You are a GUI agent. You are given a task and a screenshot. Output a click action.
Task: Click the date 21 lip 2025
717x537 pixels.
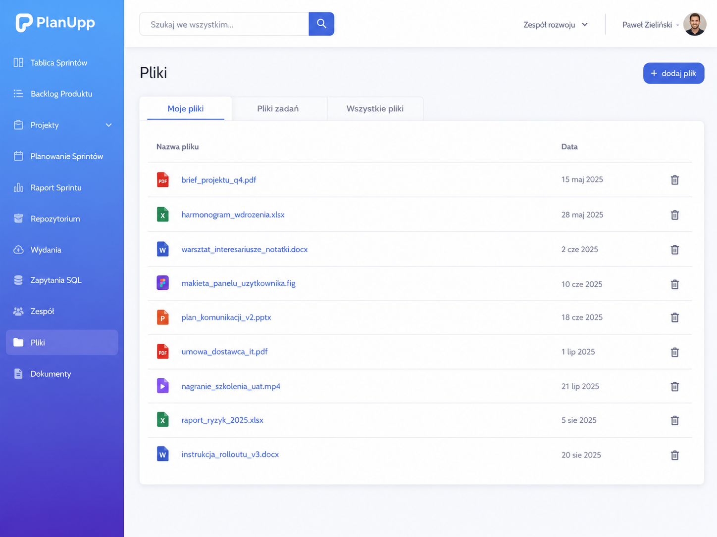580,386
